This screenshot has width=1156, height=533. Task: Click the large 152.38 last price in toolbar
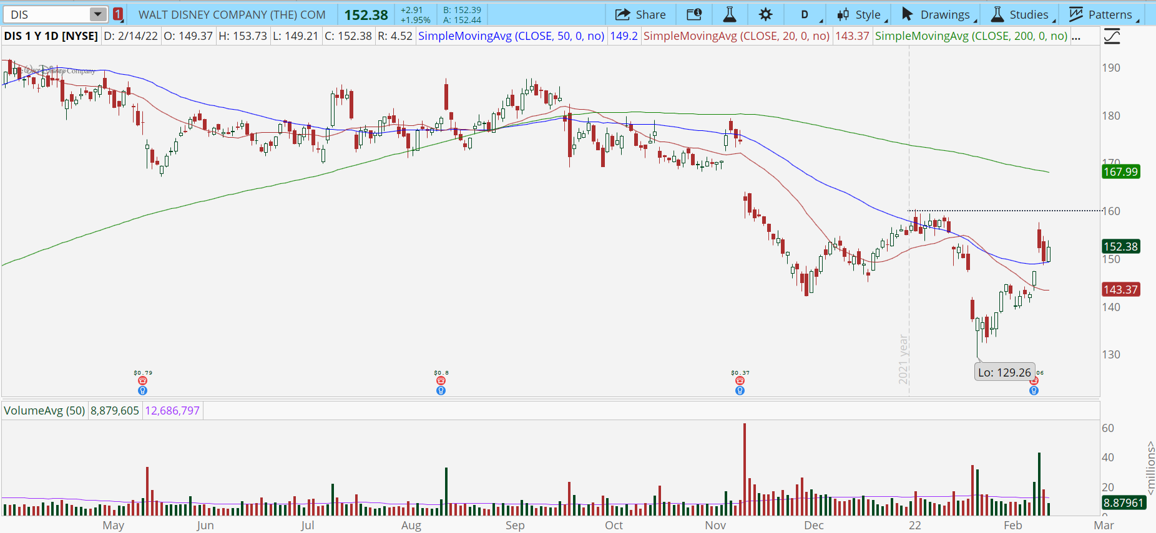366,14
